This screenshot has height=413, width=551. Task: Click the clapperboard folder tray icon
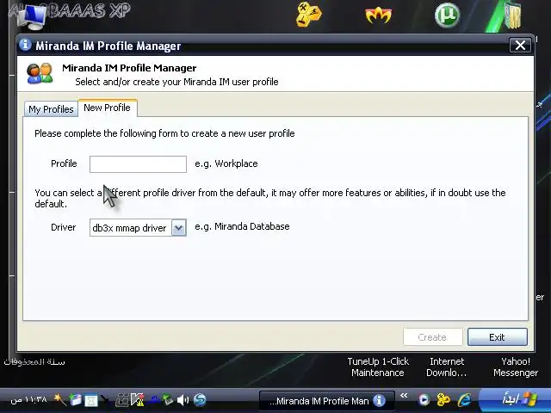pyautogui.click(x=76, y=399)
